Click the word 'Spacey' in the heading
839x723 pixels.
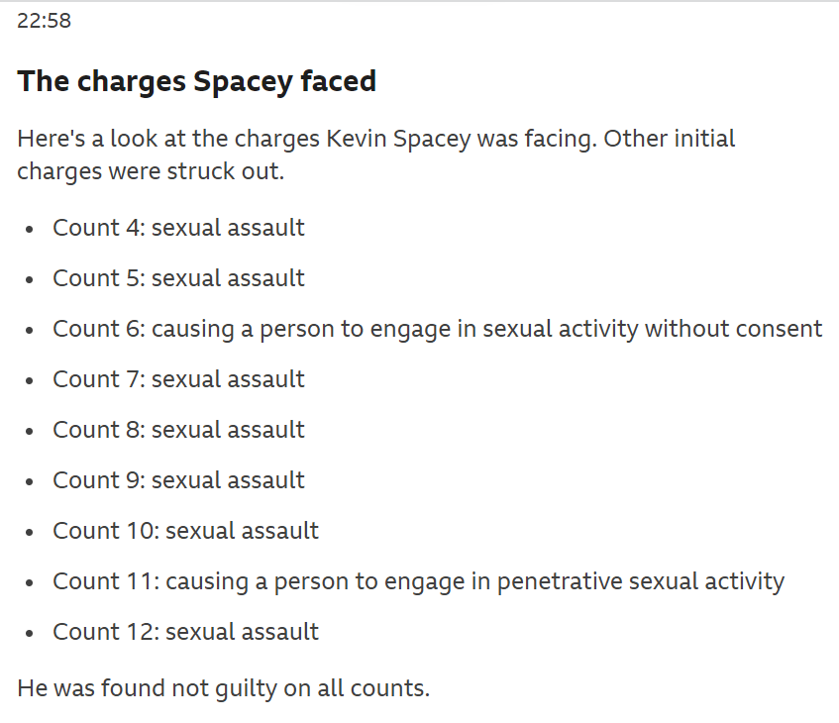tap(243, 82)
